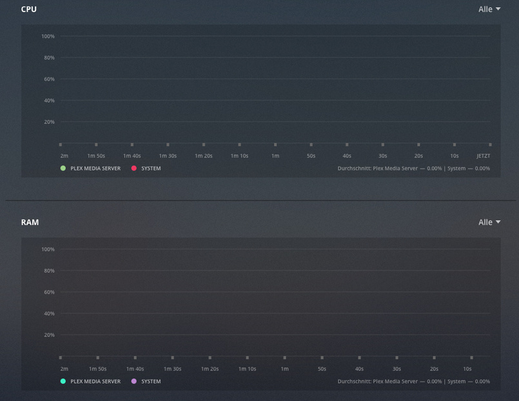This screenshot has height=401, width=519.
Task: Click the 40s label on RAM chart
Action: [x=360, y=369]
